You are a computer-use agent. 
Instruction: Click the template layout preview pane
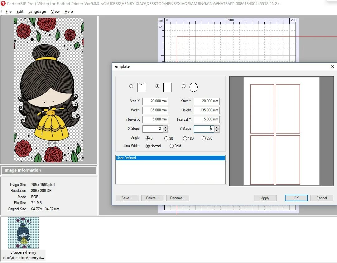point(282,131)
